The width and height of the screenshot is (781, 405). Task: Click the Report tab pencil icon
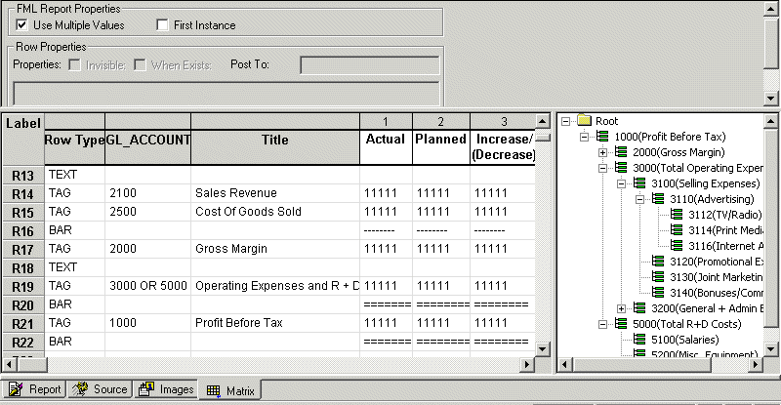[x=16, y=389]
